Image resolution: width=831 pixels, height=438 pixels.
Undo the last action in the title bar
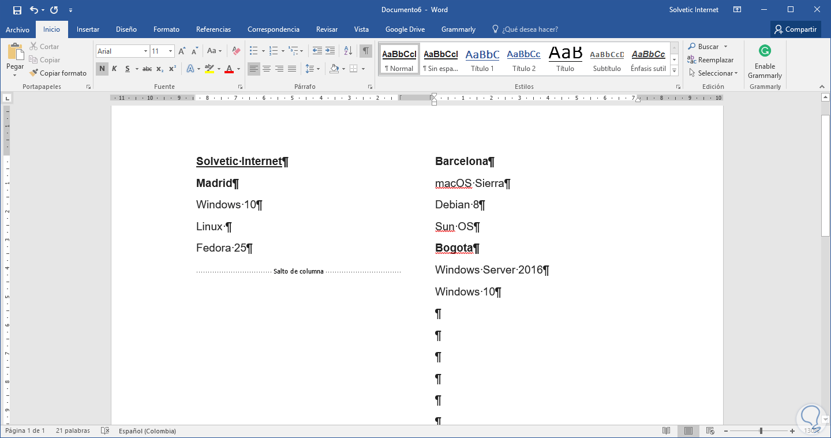(33, 10)
